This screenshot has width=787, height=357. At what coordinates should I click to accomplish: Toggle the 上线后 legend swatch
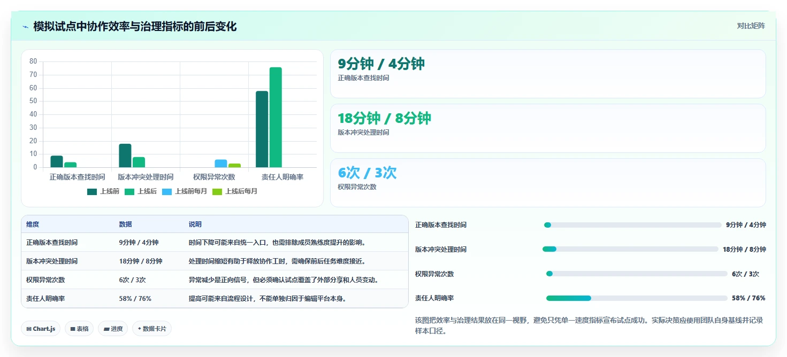tap(129, 191)
